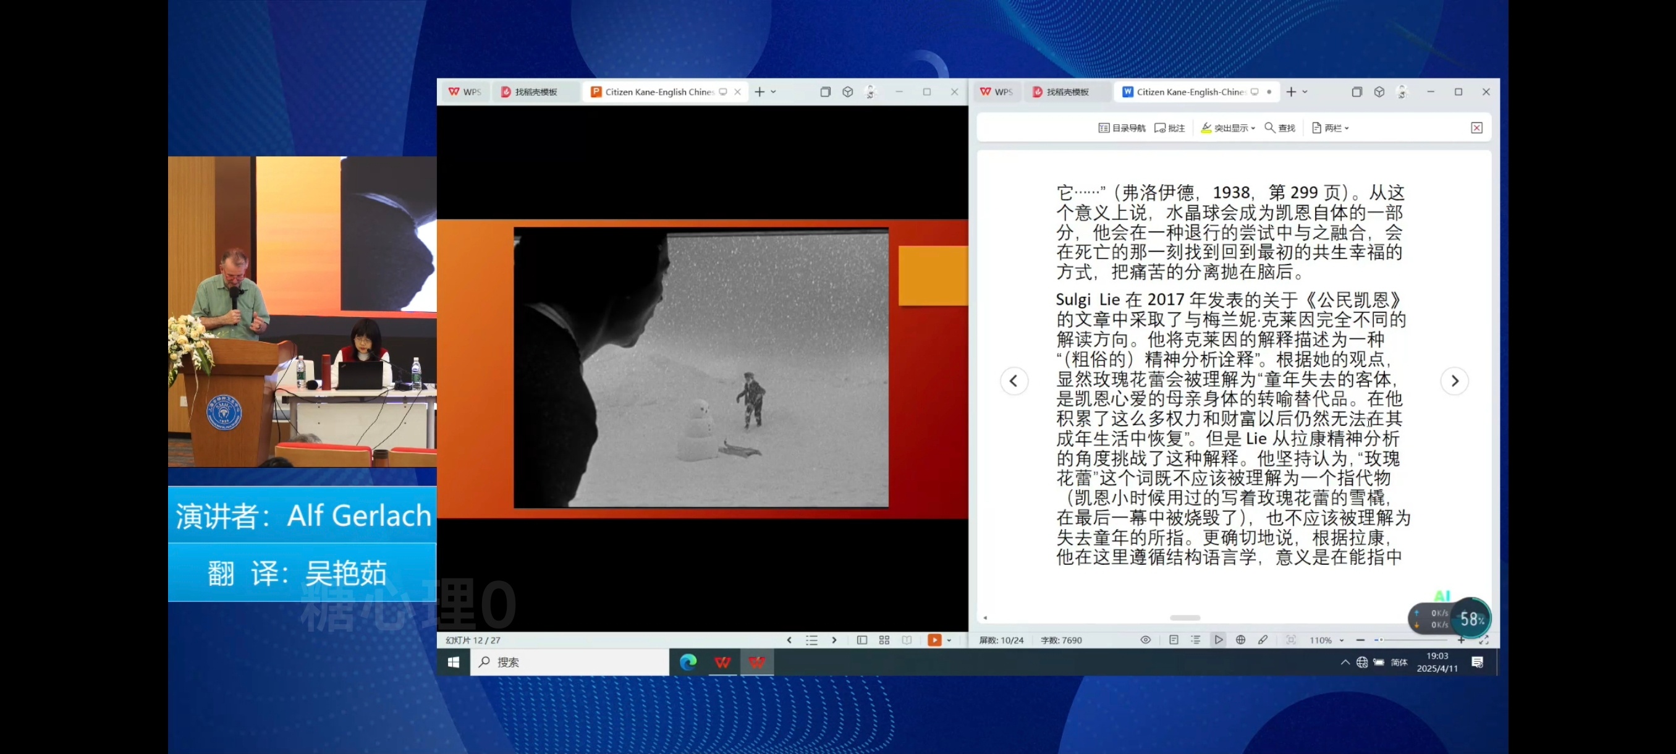Click the 搜索 taskbar search box

point(569,663)
